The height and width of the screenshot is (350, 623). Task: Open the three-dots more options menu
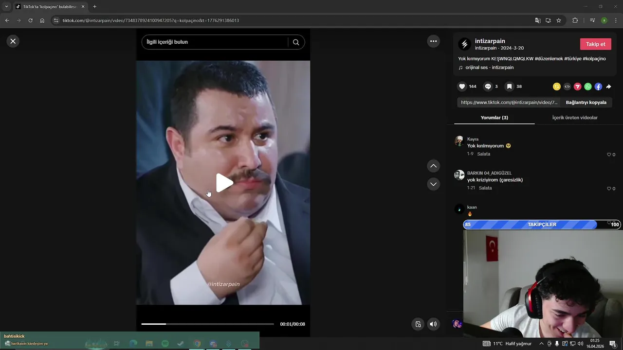pyautogui.click(x=433, y=41)
